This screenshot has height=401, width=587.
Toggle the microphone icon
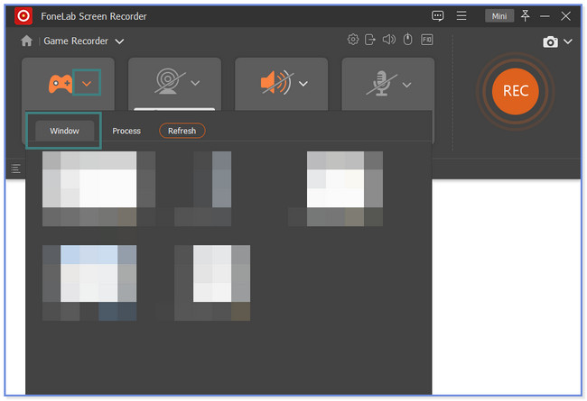pos(381,83)
